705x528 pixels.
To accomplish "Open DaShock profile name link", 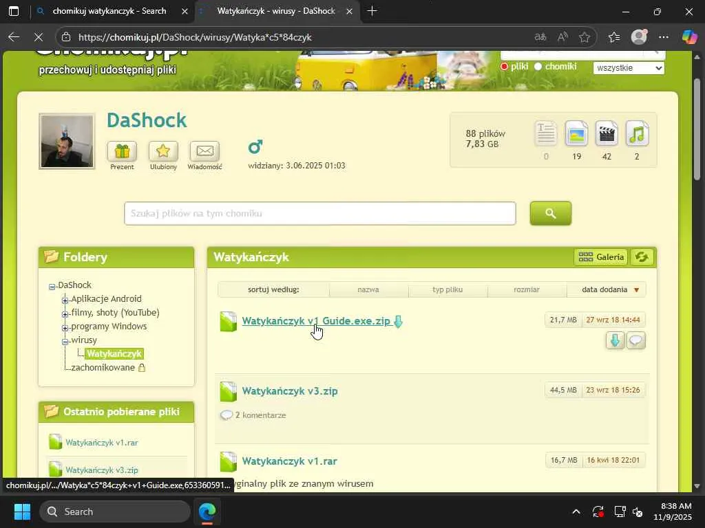I will (147, 120).
